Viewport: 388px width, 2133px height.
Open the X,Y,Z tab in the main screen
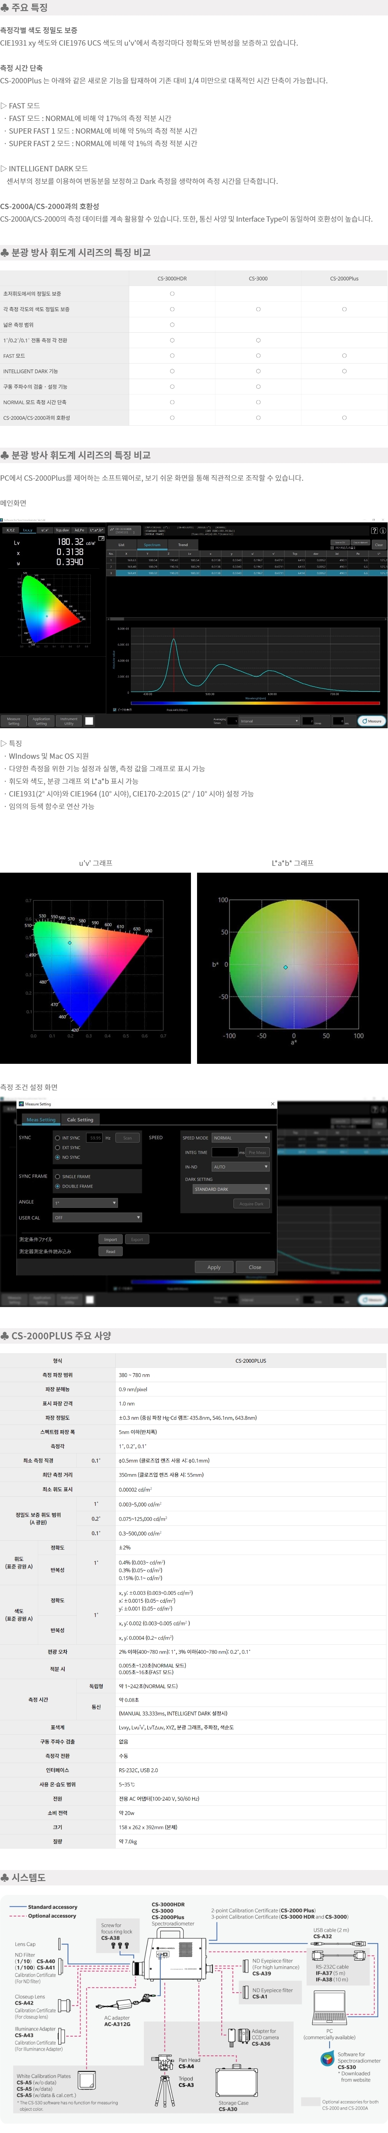point(11,530)
